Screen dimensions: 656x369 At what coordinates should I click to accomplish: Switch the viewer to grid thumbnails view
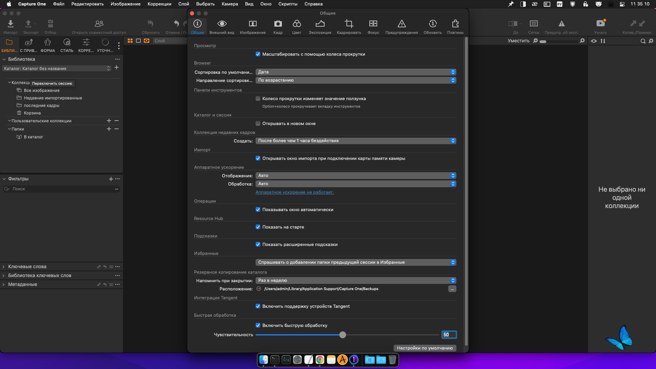pyautogui.click(x=130, y=41)
